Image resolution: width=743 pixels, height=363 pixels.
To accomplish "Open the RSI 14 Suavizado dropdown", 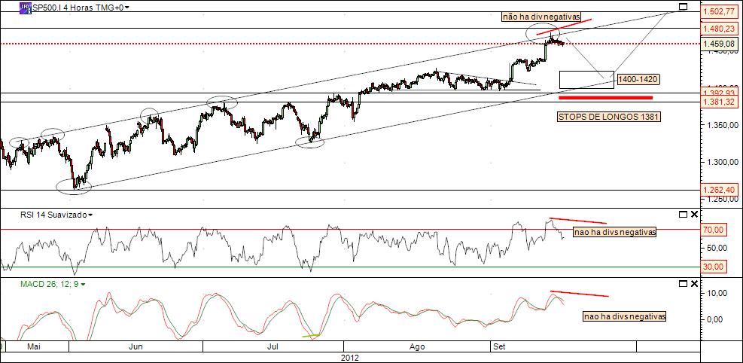I will click(90, 215).
